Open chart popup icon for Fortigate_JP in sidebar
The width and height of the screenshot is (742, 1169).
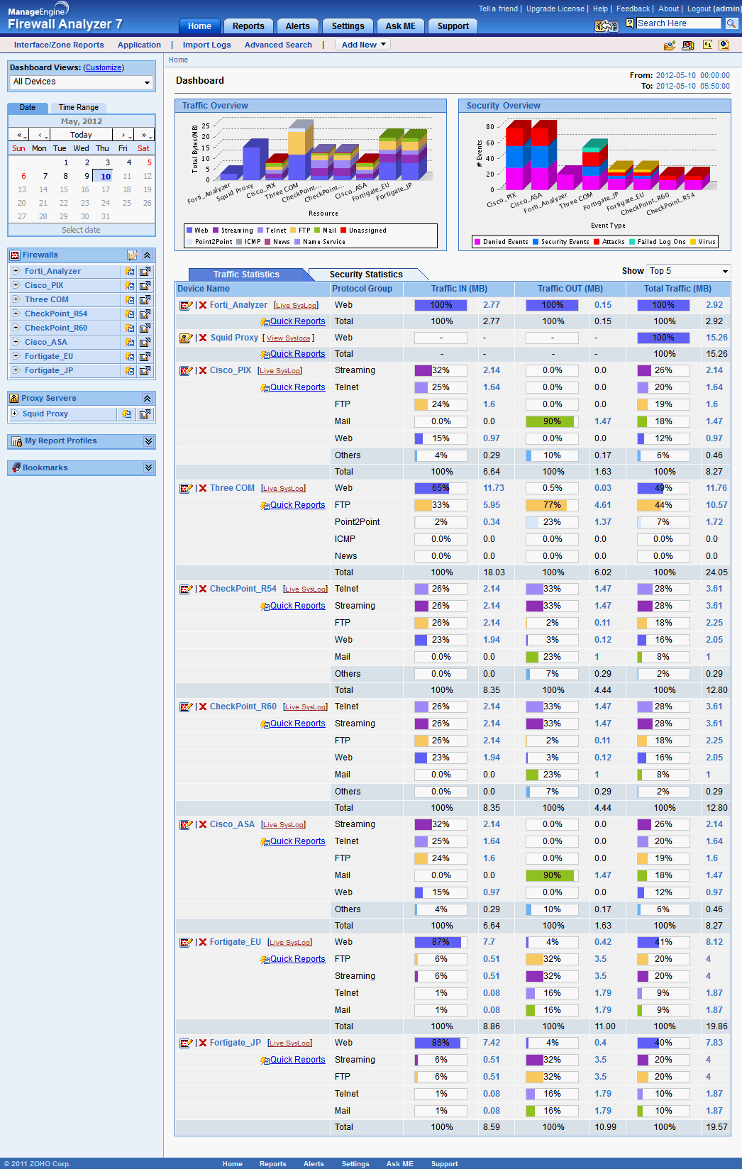coord(145,370)
